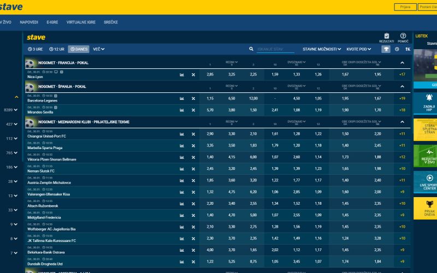Select the DANES time filter
Screen dimensions: 437x273
point(79,49)
